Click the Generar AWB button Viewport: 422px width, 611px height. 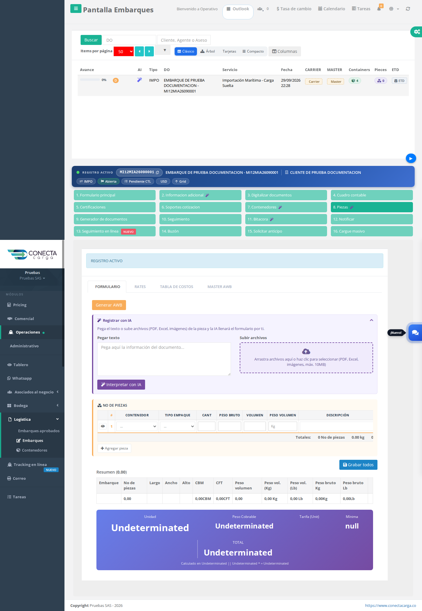pyautogui.click(x=109, y=305)
